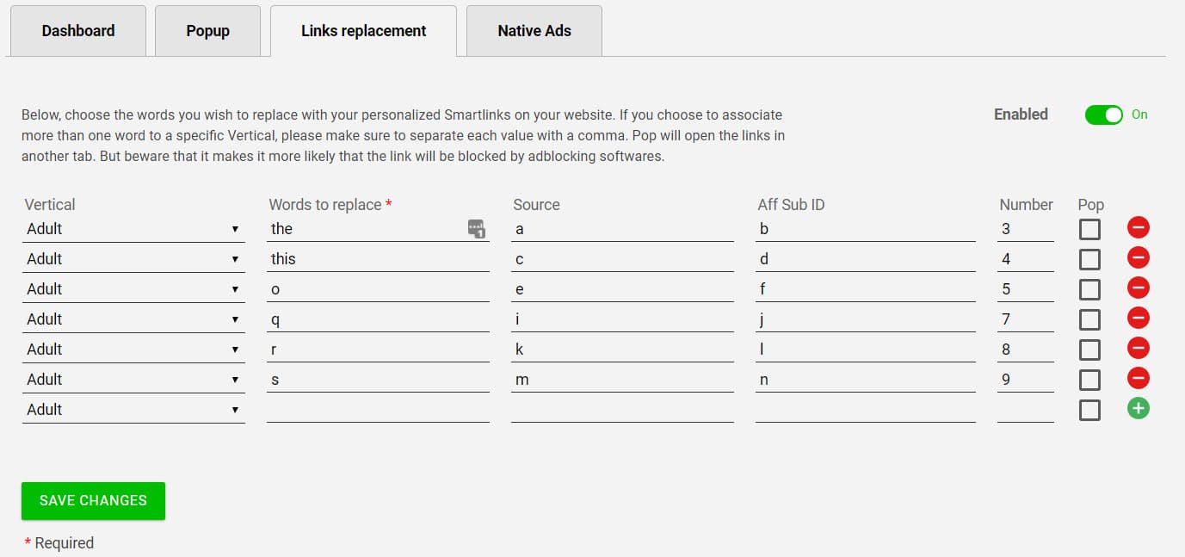1185x557 pixels.
Task: Open the Popup tab
Action: (207, 30)
